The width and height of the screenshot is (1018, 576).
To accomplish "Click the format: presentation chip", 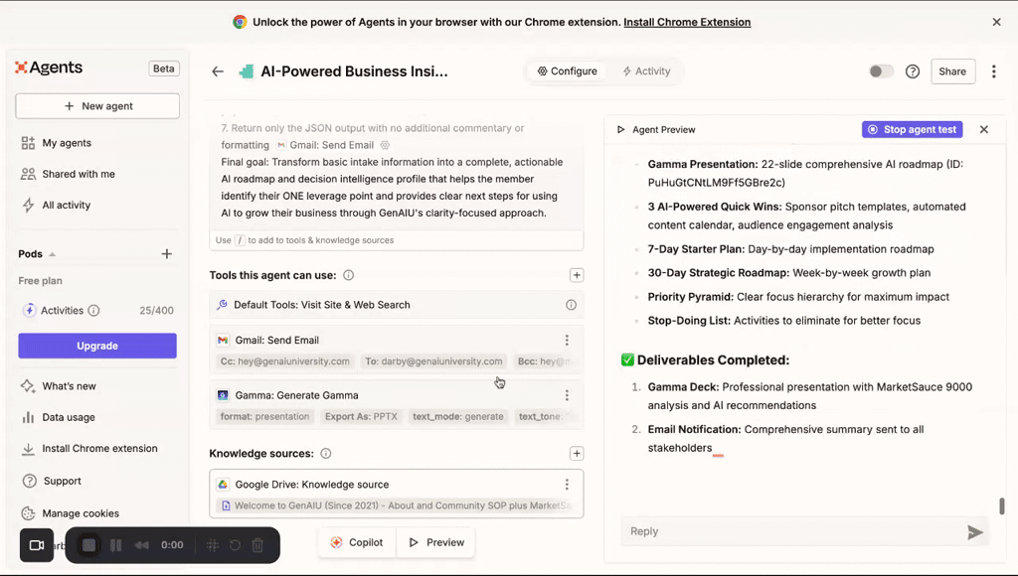I will tap(264, 416).
